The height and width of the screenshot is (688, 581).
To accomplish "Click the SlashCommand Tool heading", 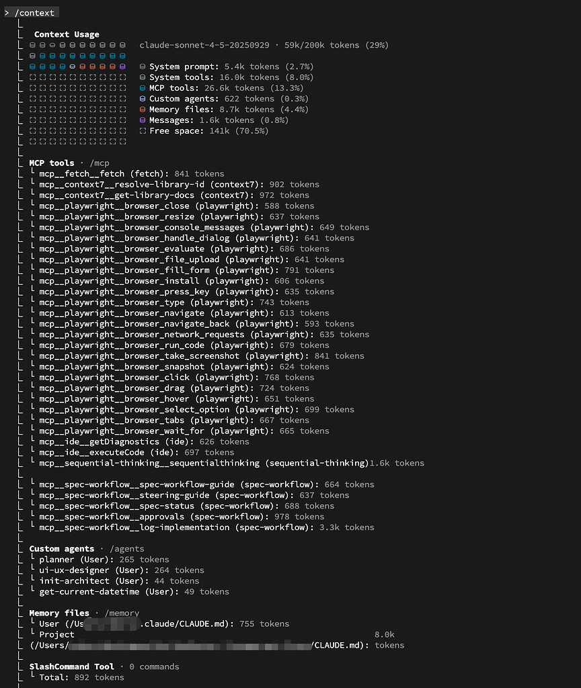I will (x=71, y=667).
